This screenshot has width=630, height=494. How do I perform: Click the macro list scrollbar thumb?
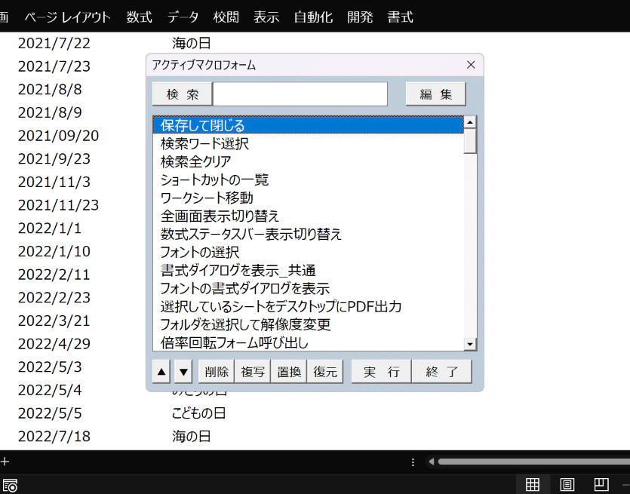[470, 140]
